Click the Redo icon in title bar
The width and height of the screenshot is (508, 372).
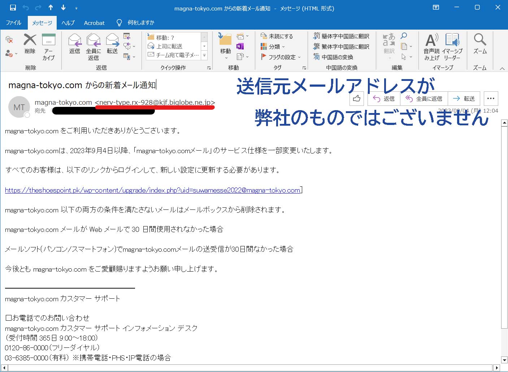pos(38,8)
